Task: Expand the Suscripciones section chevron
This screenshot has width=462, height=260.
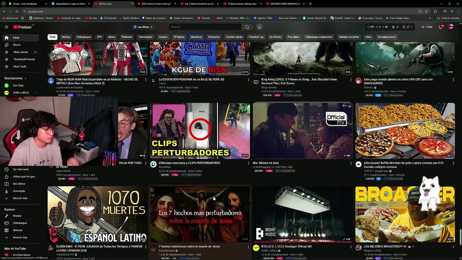Action: [x=25, y=78]
